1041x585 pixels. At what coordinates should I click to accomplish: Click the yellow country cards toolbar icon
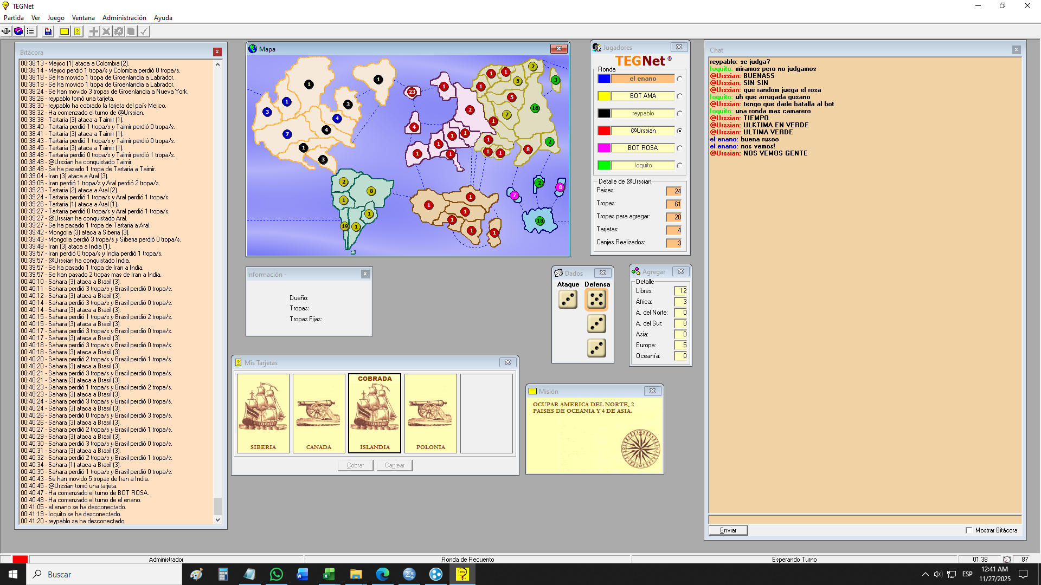click(x=78, y=31)
